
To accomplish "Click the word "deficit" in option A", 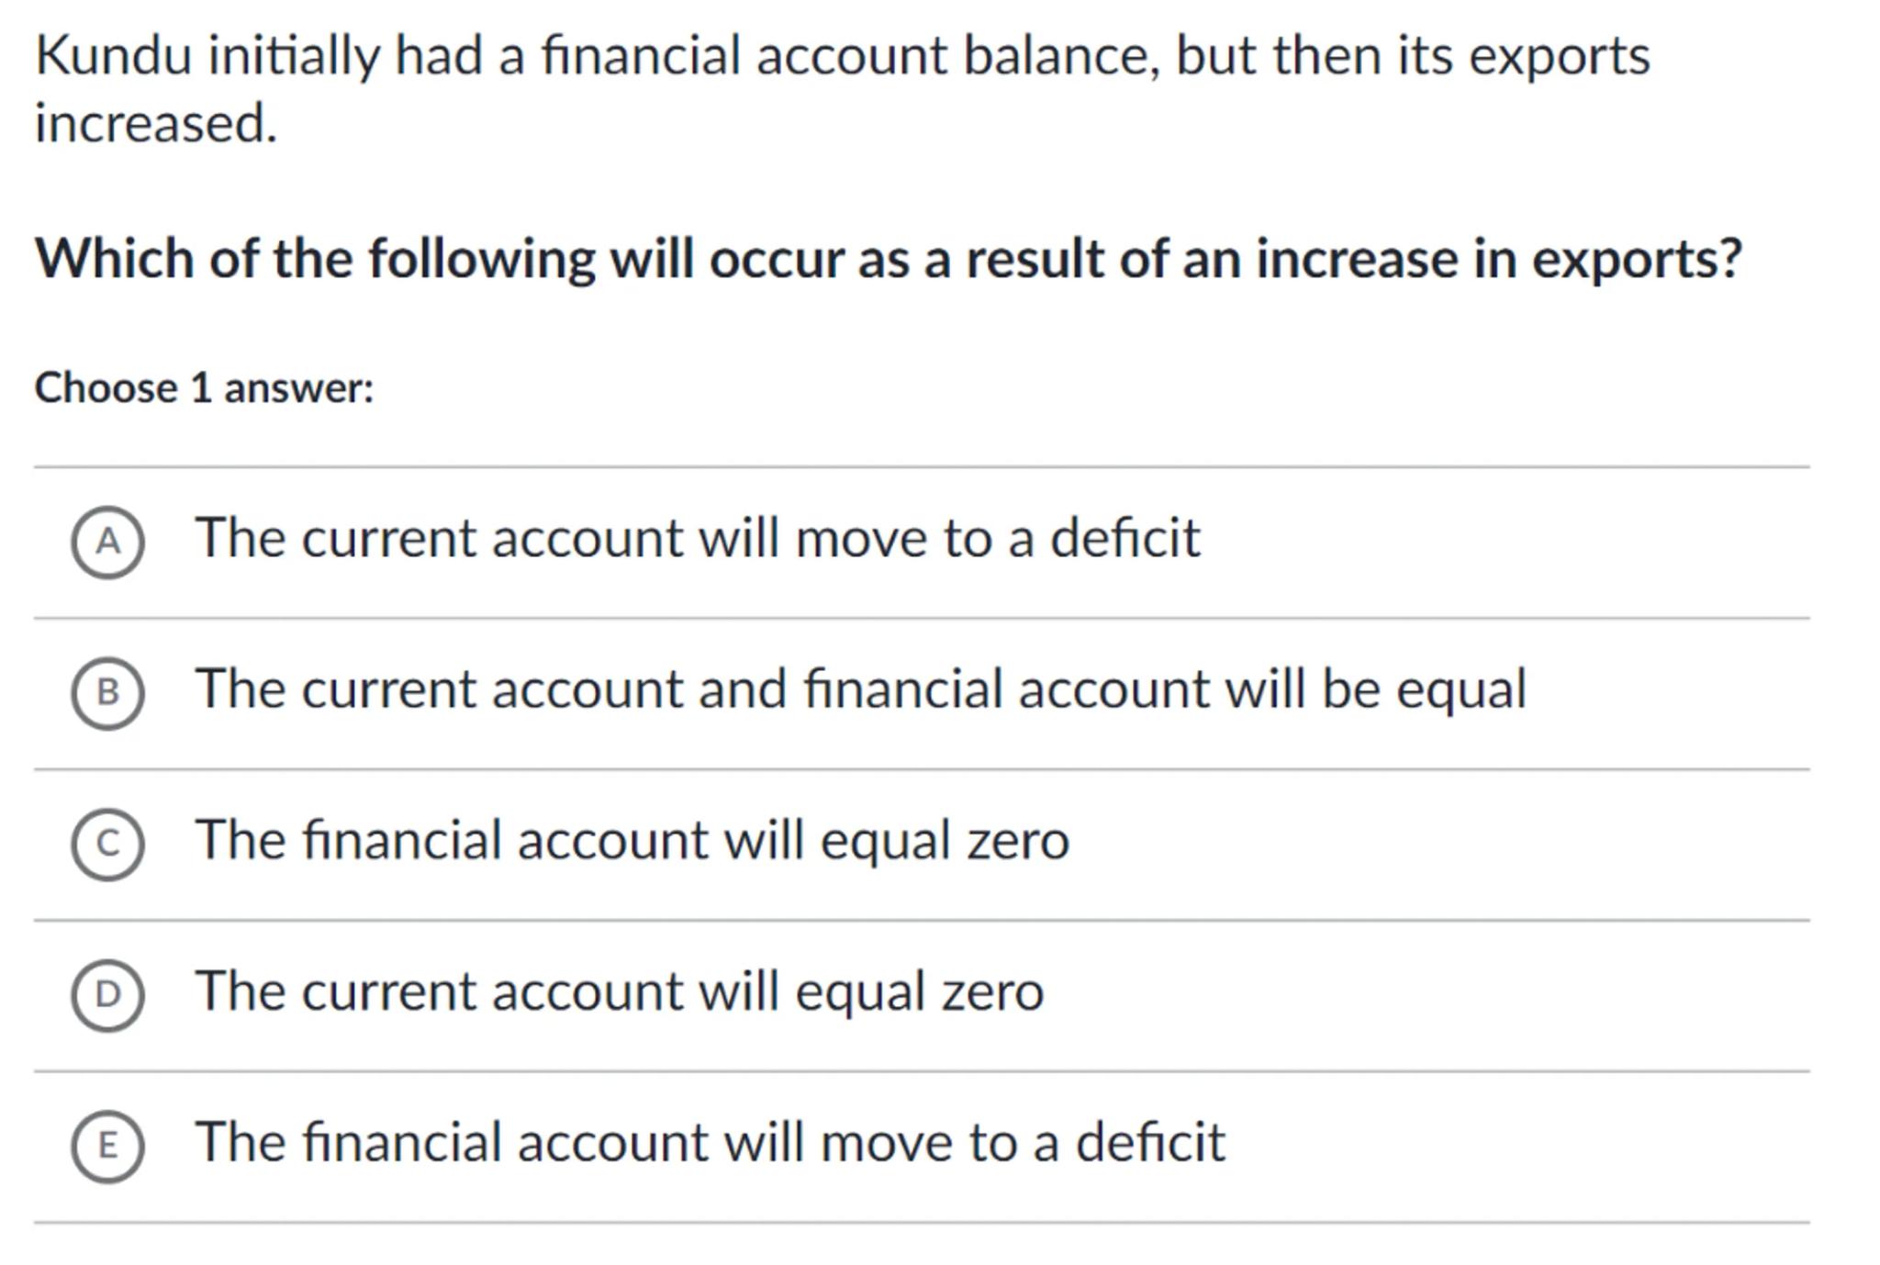I will pos(1125,538).
